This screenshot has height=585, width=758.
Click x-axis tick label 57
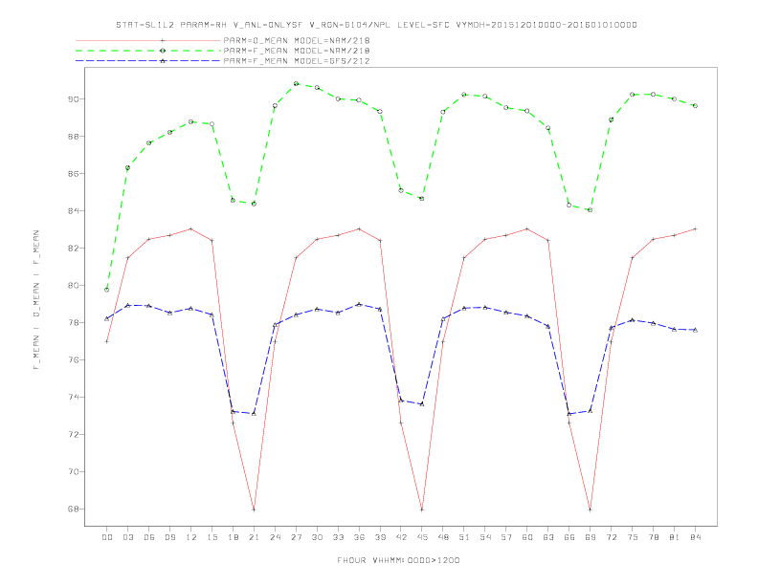pos(506,537)
